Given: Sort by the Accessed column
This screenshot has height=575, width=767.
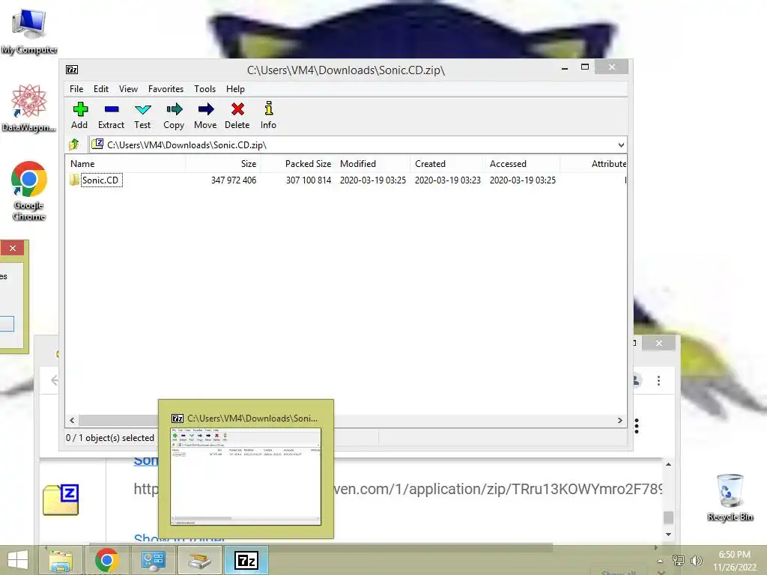Looking at the screenshot, I should pos(522,164).
